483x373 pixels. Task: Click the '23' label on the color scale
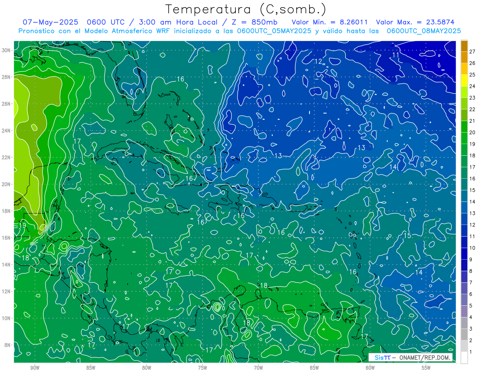[473, 98]
